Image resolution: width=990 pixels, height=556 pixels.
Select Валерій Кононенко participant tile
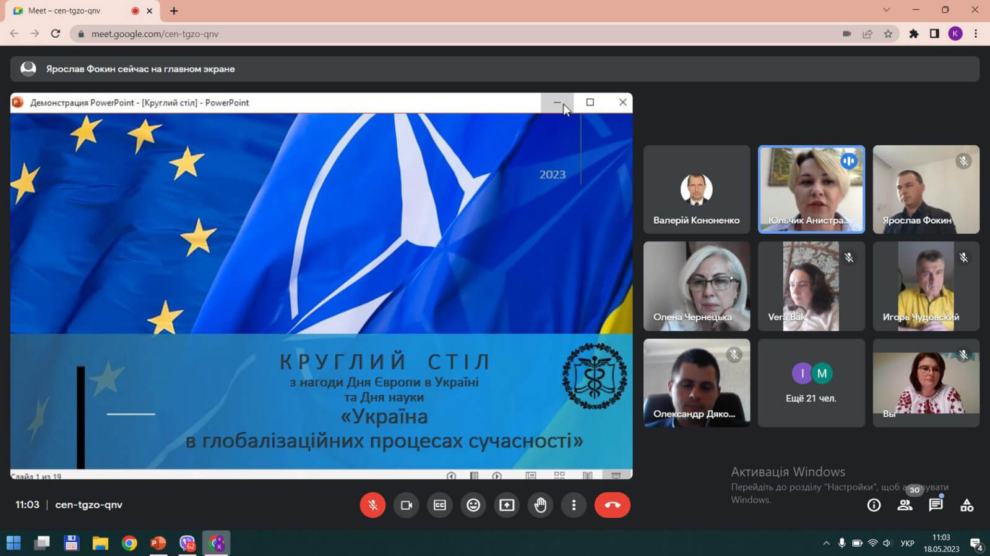(x=697, y=189)
